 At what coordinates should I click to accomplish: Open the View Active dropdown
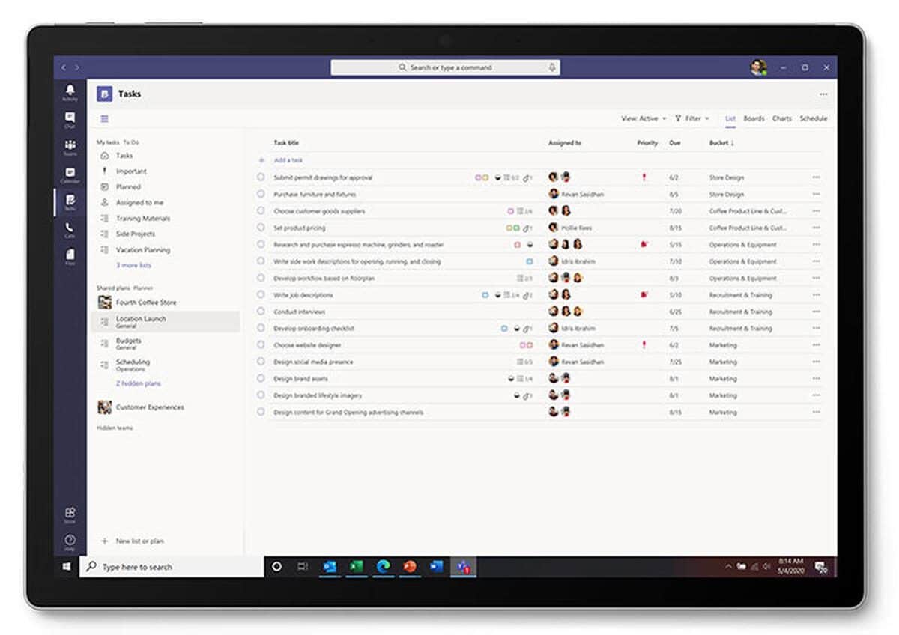644,118
